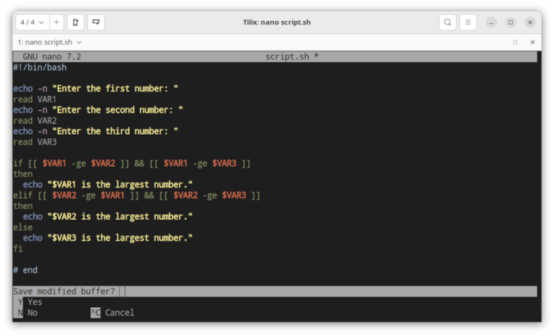
Task: Close the nano script.sh terminal pane
Action: point(532,43)
